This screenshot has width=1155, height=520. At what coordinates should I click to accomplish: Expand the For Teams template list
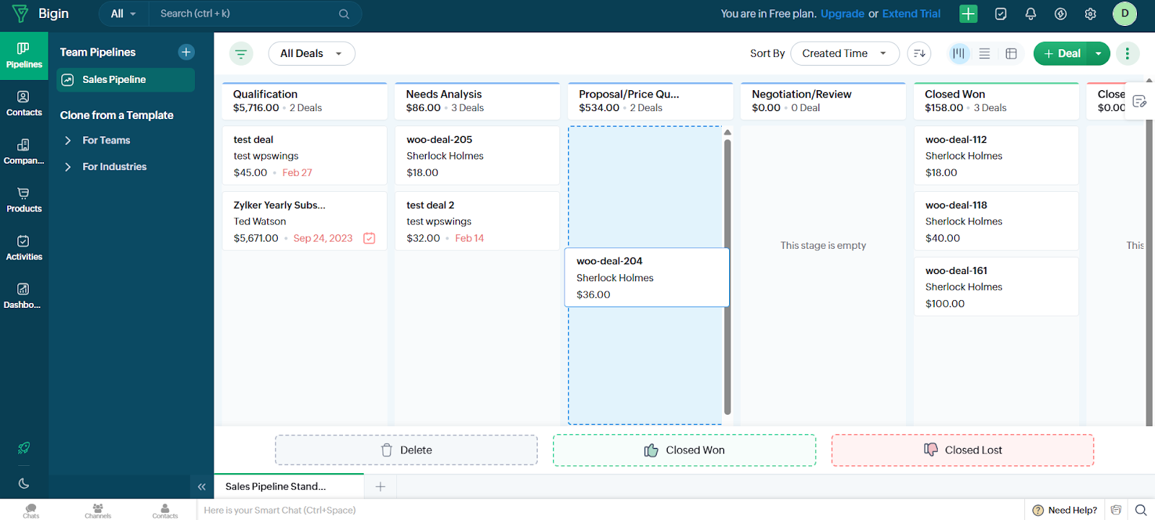pos(68,141)
